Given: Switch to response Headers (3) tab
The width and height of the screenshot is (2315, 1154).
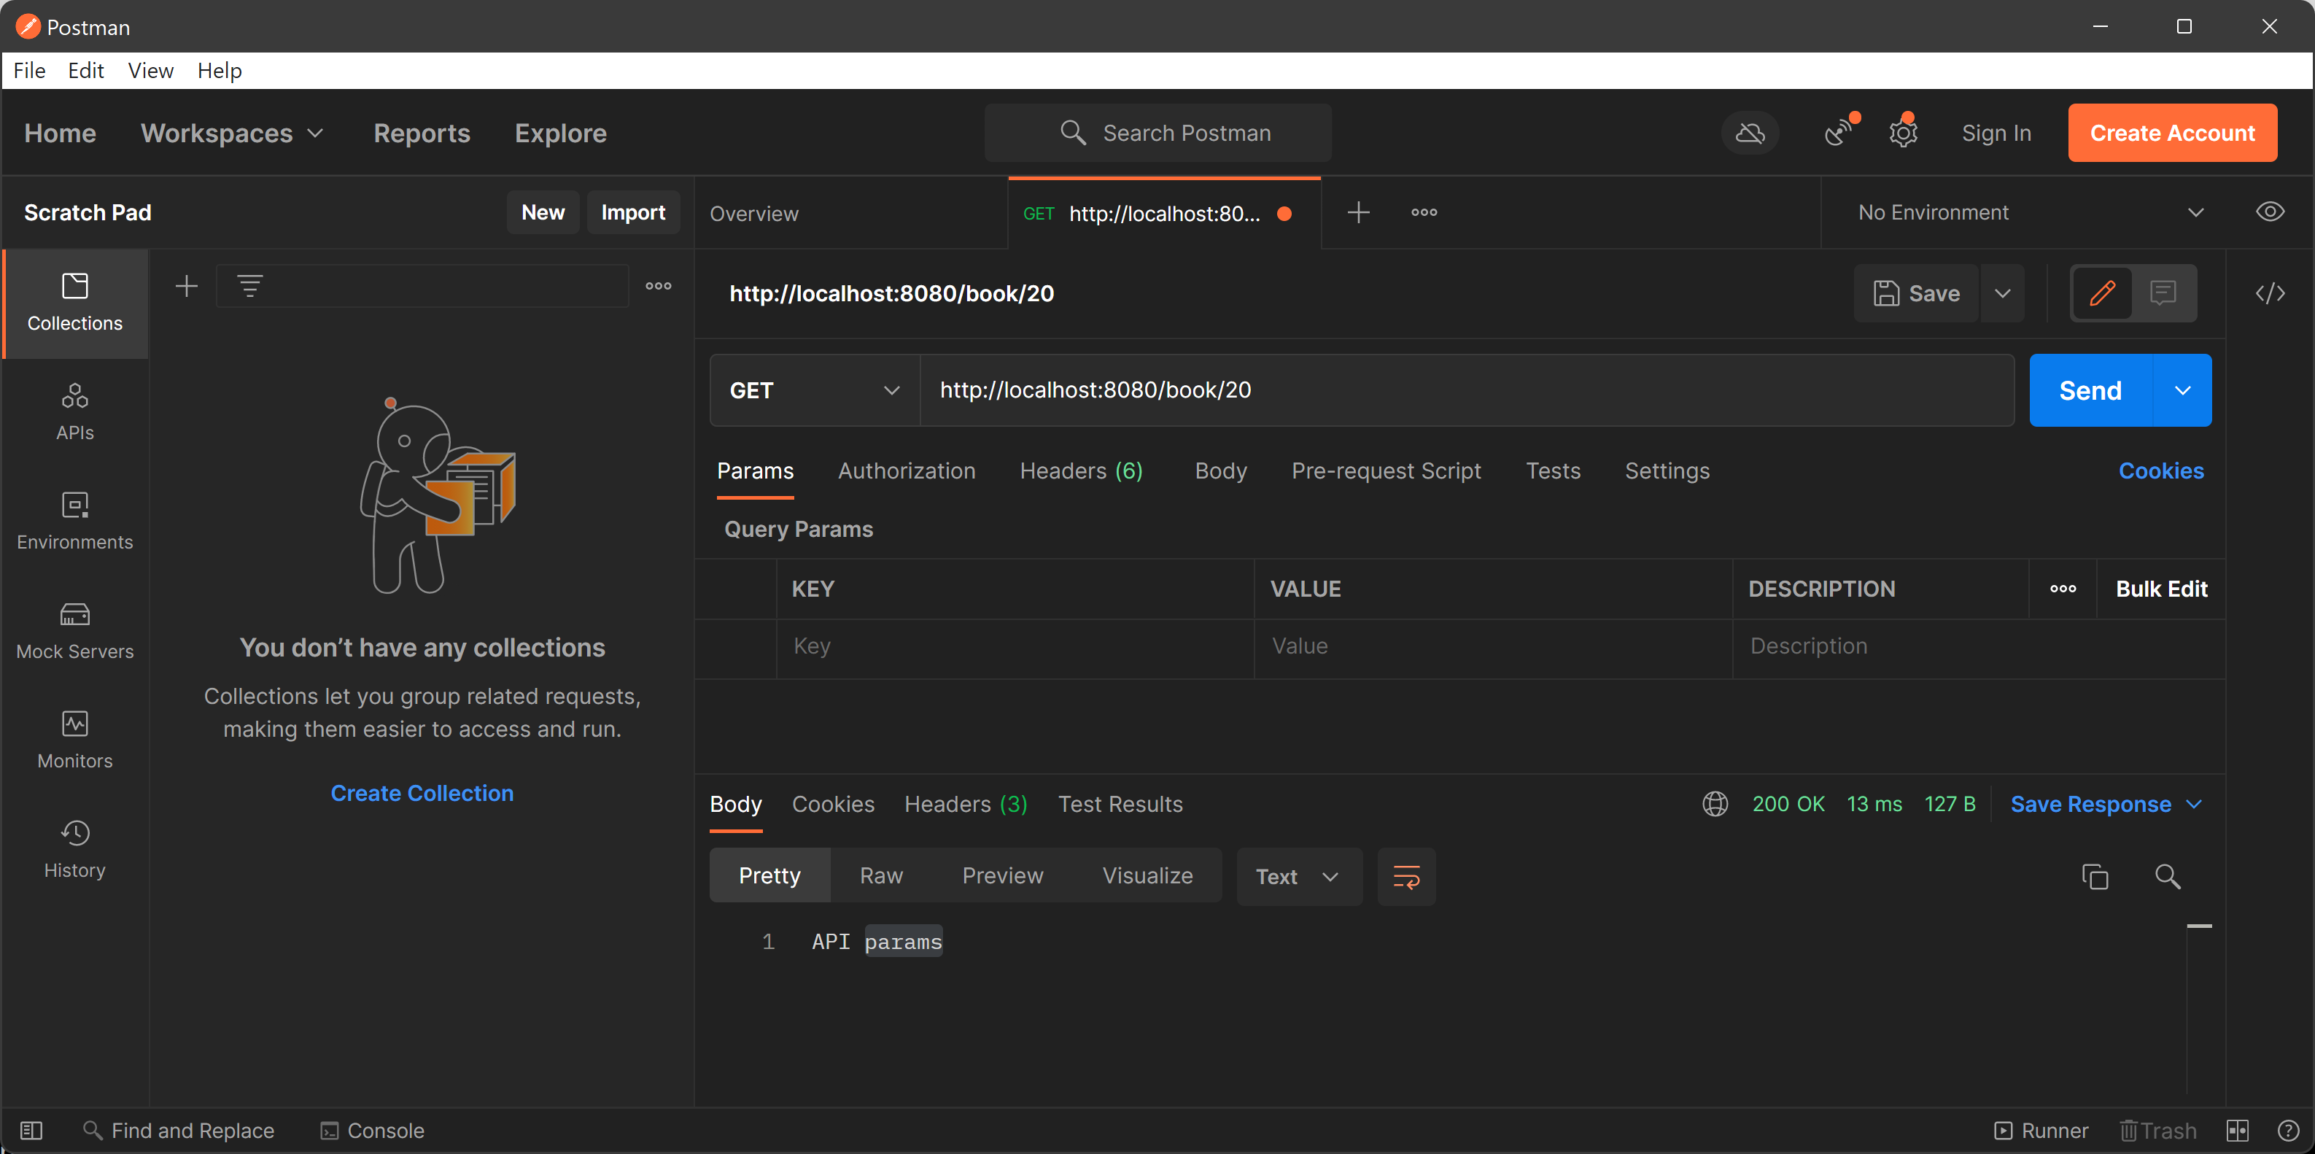Looking at the screenshot, I should (x=965, y=803).
